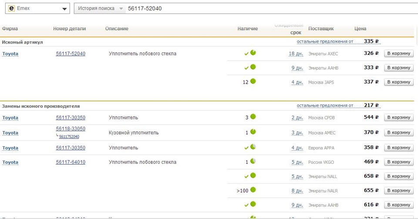Open the 5611752040 sub-article link
418x219 pixels.
click(69, 137)
